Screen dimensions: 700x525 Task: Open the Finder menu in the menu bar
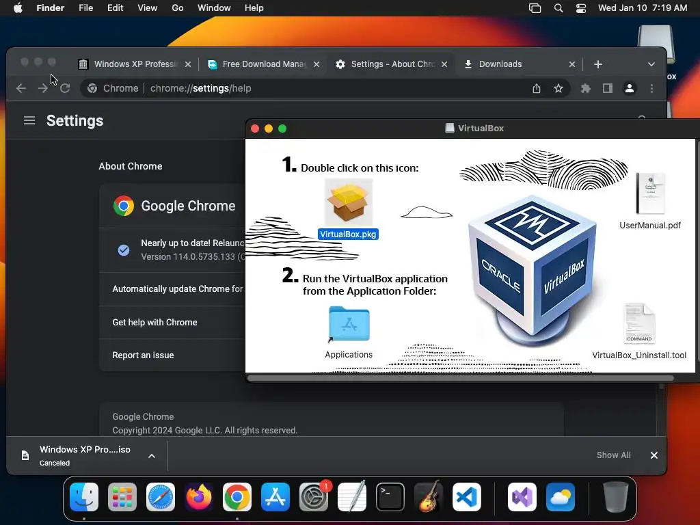click(x=51, y=8)
